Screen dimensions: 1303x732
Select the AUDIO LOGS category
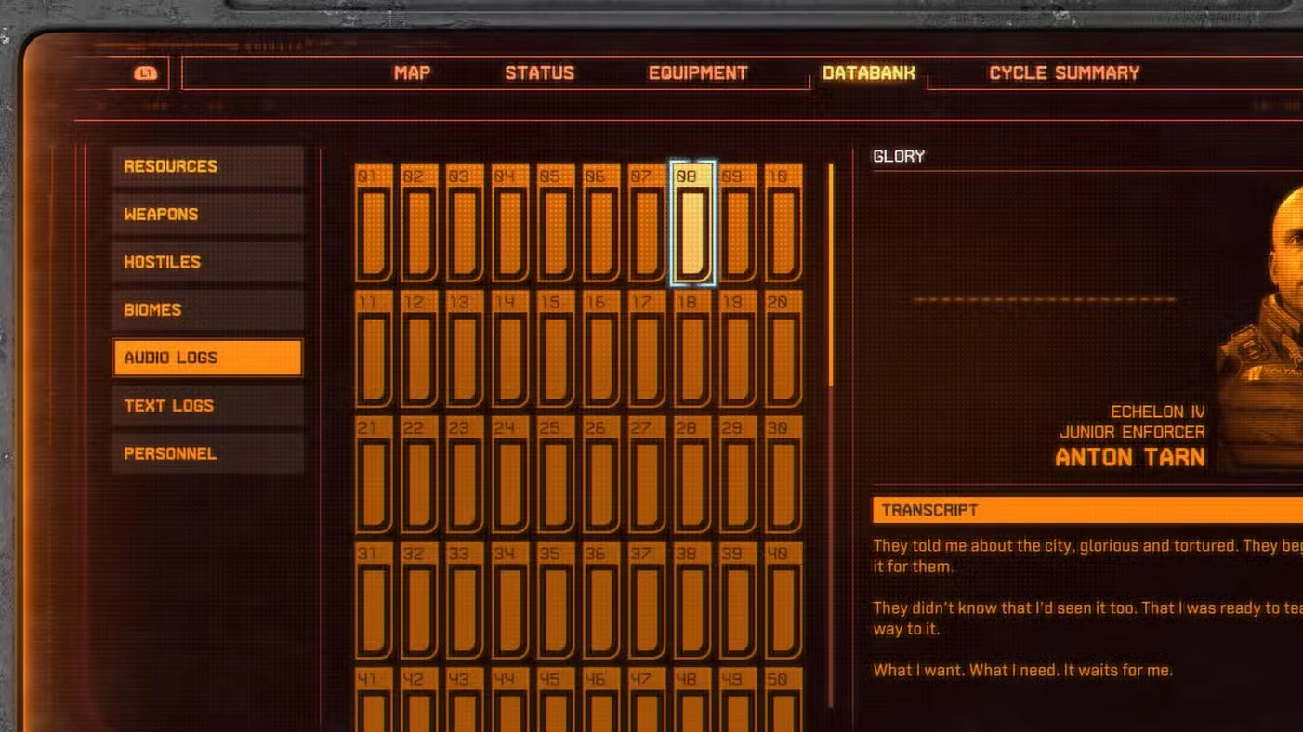208,358
